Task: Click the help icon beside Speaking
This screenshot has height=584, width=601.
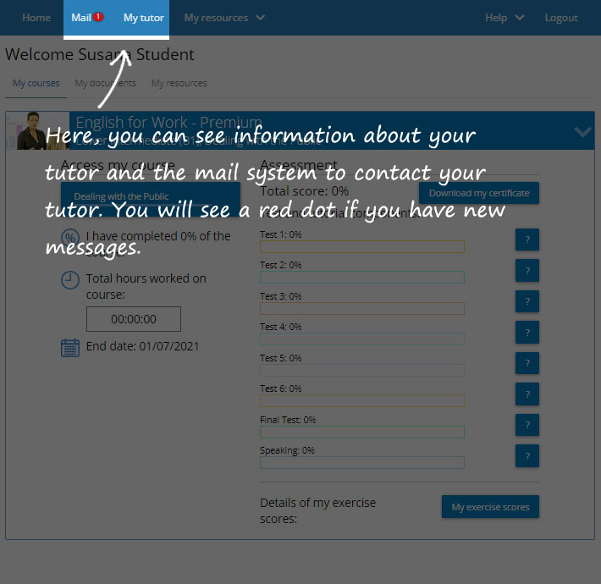Action: point(527,455)
